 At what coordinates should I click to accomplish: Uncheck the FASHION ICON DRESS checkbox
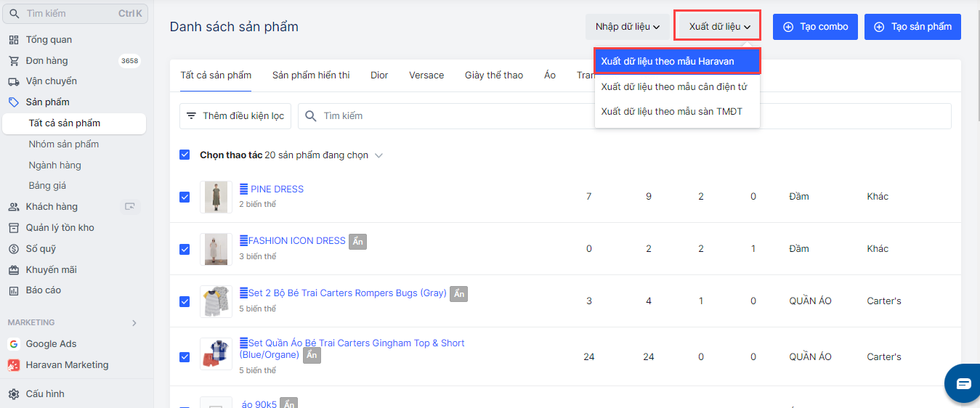(x=185, y=249)
